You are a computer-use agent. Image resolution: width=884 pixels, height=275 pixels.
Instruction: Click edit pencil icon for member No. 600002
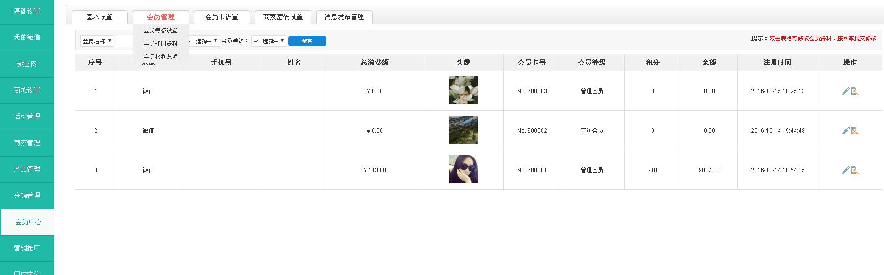(x=845, y=131)
